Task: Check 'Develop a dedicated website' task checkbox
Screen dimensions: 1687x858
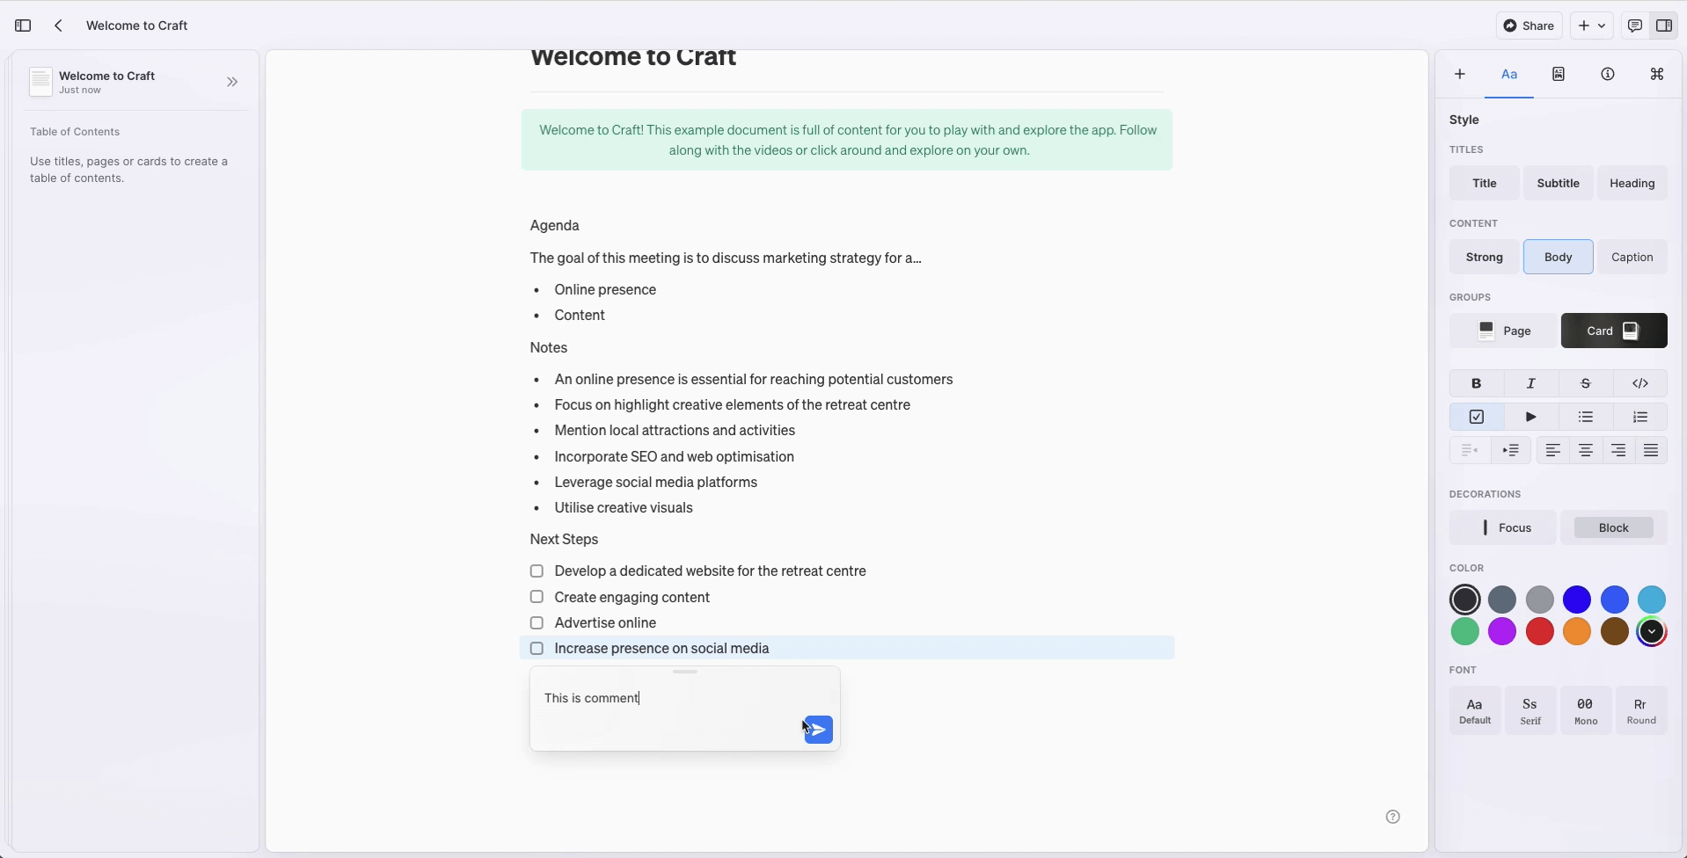Action: click(537, 571)
